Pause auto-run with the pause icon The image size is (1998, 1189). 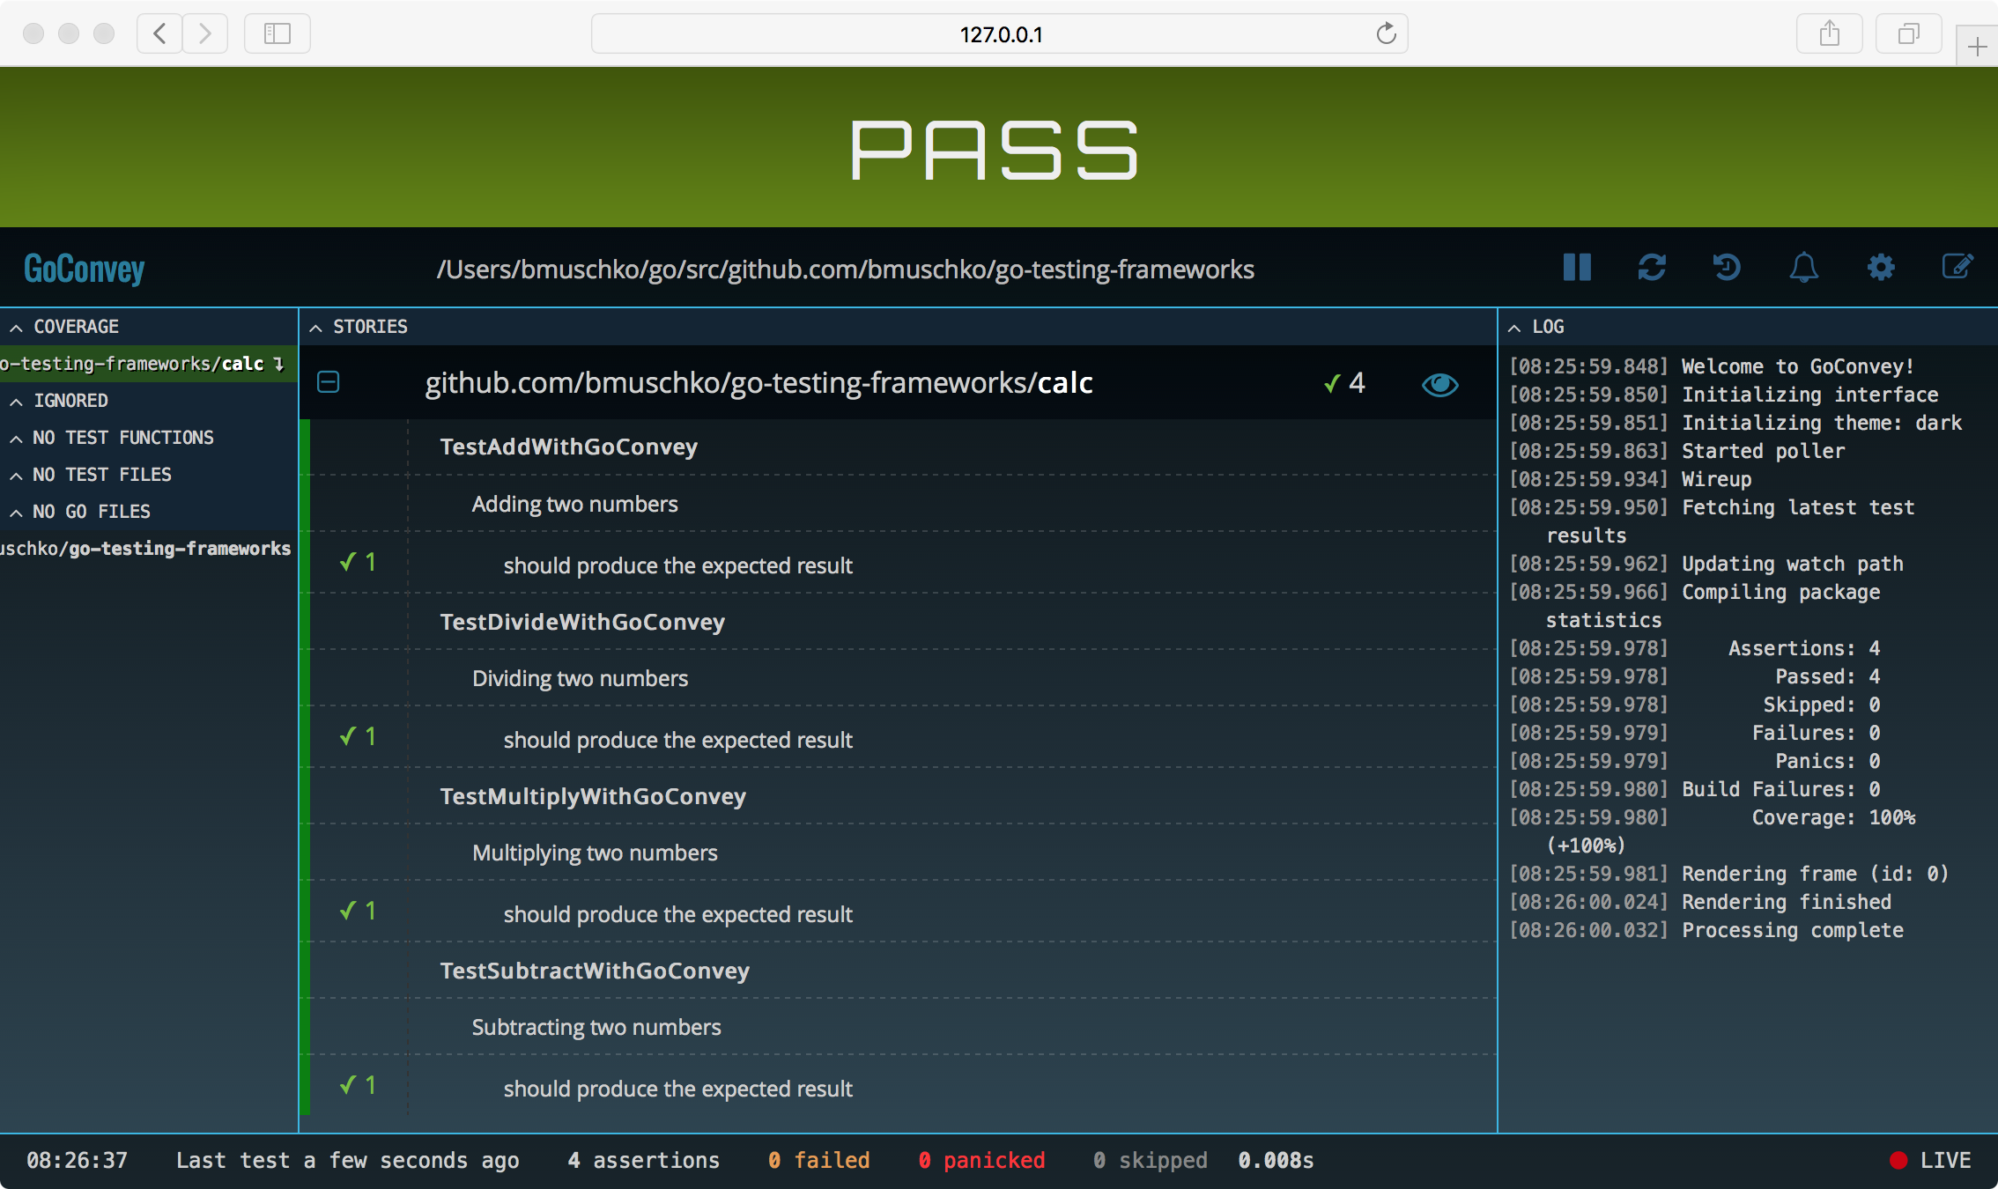click(x=1577, y=268)
